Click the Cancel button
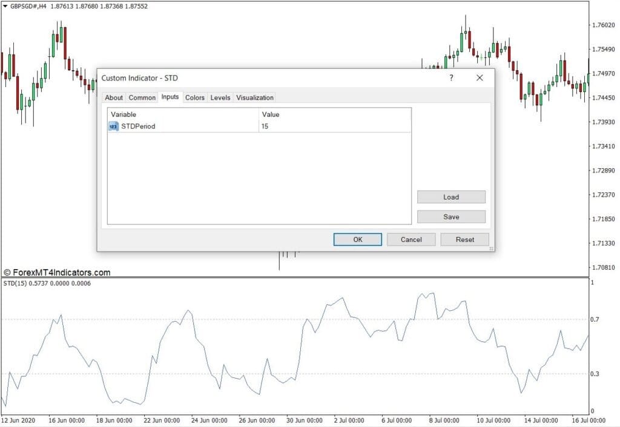 (411, 240)
